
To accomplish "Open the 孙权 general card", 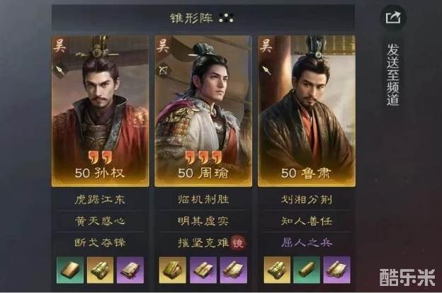I will (x=100, y=111).
